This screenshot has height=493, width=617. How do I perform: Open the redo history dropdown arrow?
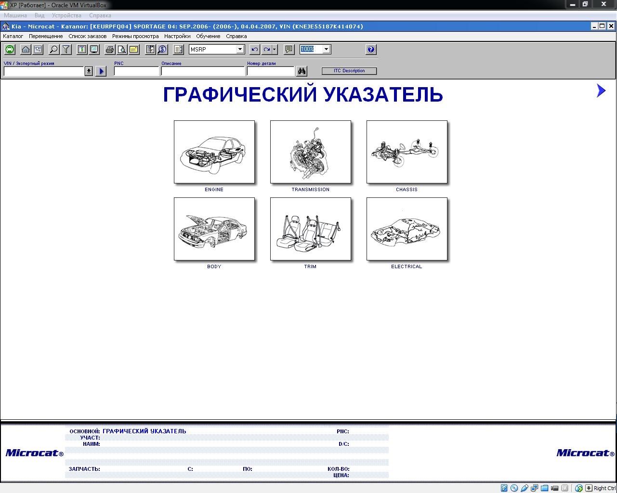point(275,49)
